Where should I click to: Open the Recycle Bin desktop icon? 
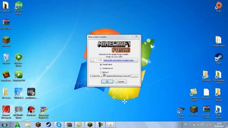6,59
